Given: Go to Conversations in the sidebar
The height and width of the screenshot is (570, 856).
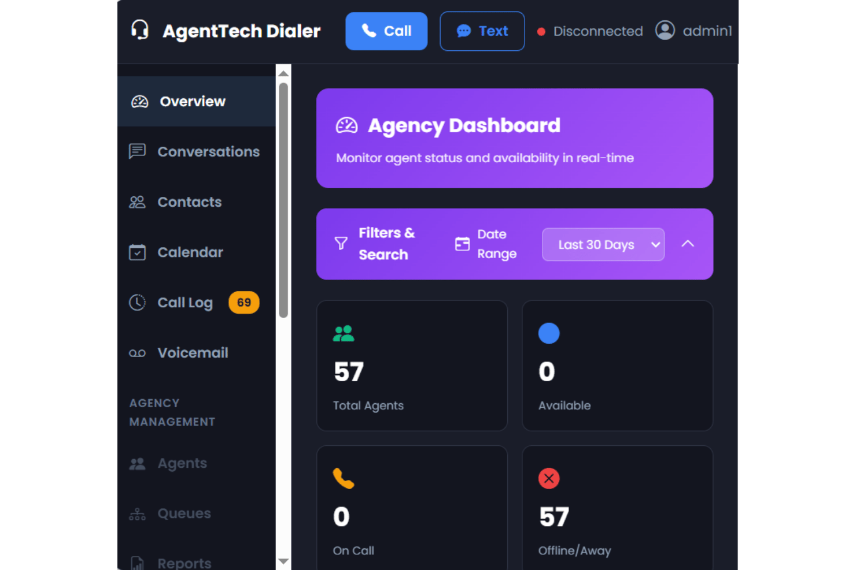Looking at the screenshot, I should click(x=197, y=151).
